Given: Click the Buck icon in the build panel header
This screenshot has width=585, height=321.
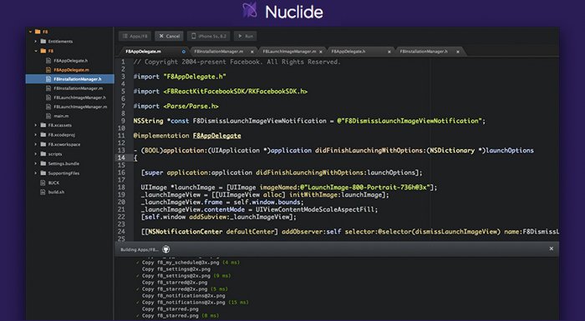Looking at the screenshot, I should click(166, 249).
